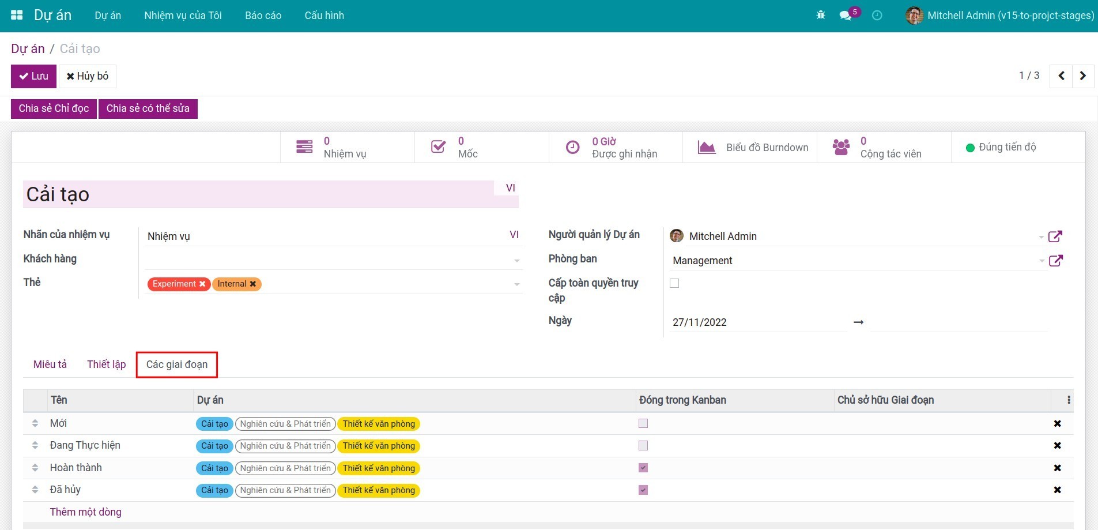Delete the Đã hủy stage row
This screenshot has height=530, width=1098.
pos(1057,490)
